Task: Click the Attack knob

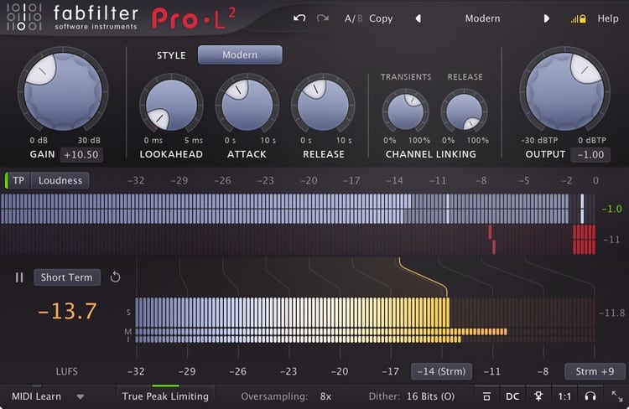Action: pos(247,106)
